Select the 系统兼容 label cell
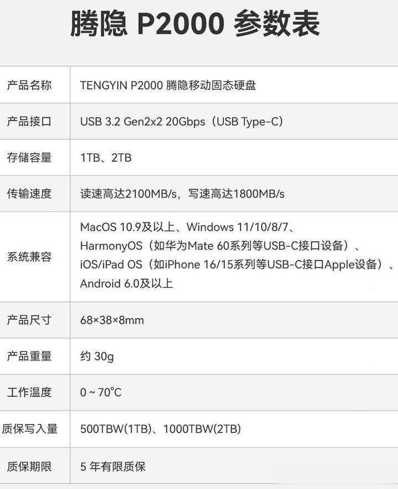 pyautogui.click(x=29, y=257)
